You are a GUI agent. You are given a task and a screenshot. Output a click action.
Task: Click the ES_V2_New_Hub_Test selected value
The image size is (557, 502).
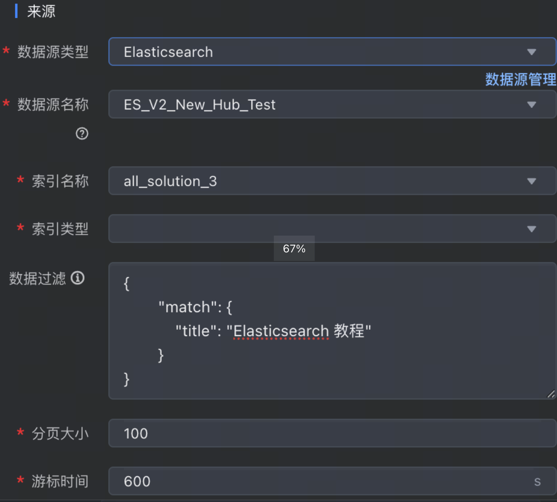(x=199, y=104)
